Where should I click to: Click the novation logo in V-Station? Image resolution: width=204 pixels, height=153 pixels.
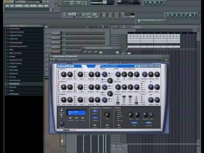point(65,66)
